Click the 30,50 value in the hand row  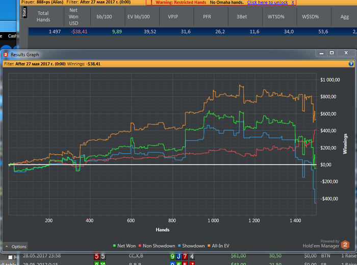click(x=275, y=256)
